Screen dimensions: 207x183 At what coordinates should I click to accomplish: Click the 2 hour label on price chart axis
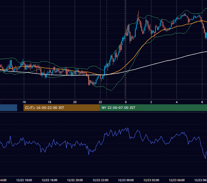click(151, 102)
